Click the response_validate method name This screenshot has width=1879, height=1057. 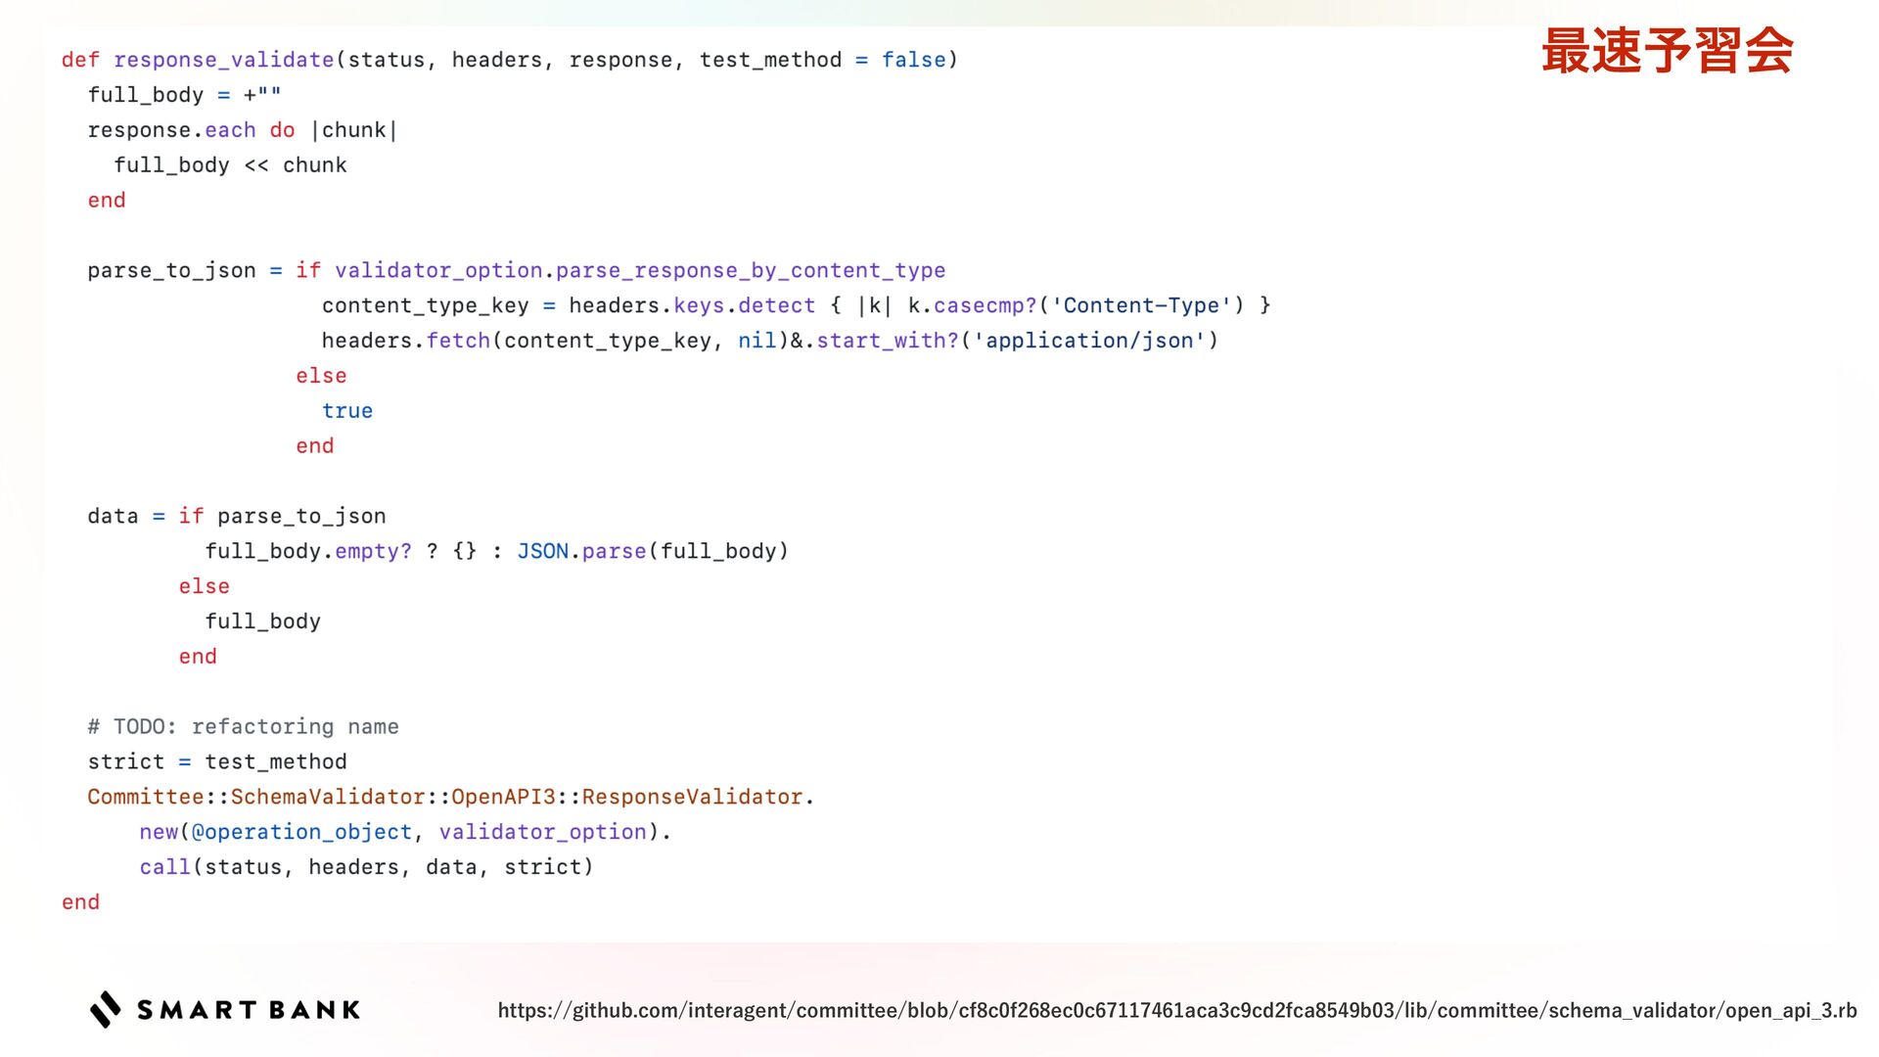coord(224,60)
